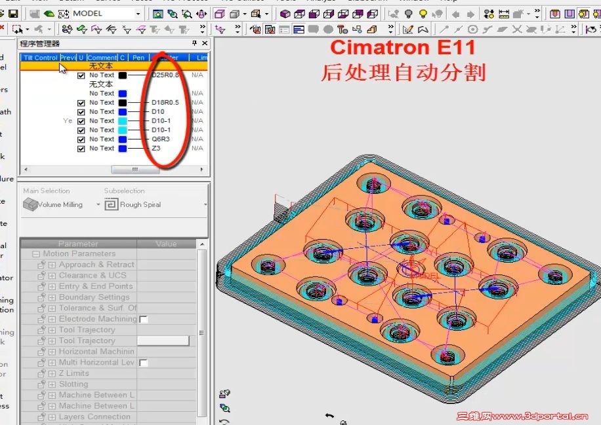Screen dimensions: 601x425
Task: Expand the Slotting node
Action: tap(52, 384)
